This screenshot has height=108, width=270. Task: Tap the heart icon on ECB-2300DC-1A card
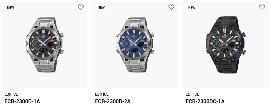(x=262, y=7)
